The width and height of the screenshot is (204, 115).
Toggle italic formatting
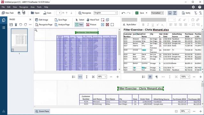(x=148, y=25)
